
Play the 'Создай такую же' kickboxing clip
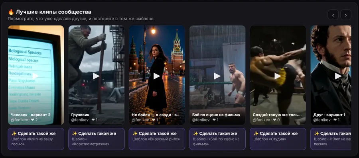pos(278,76)
